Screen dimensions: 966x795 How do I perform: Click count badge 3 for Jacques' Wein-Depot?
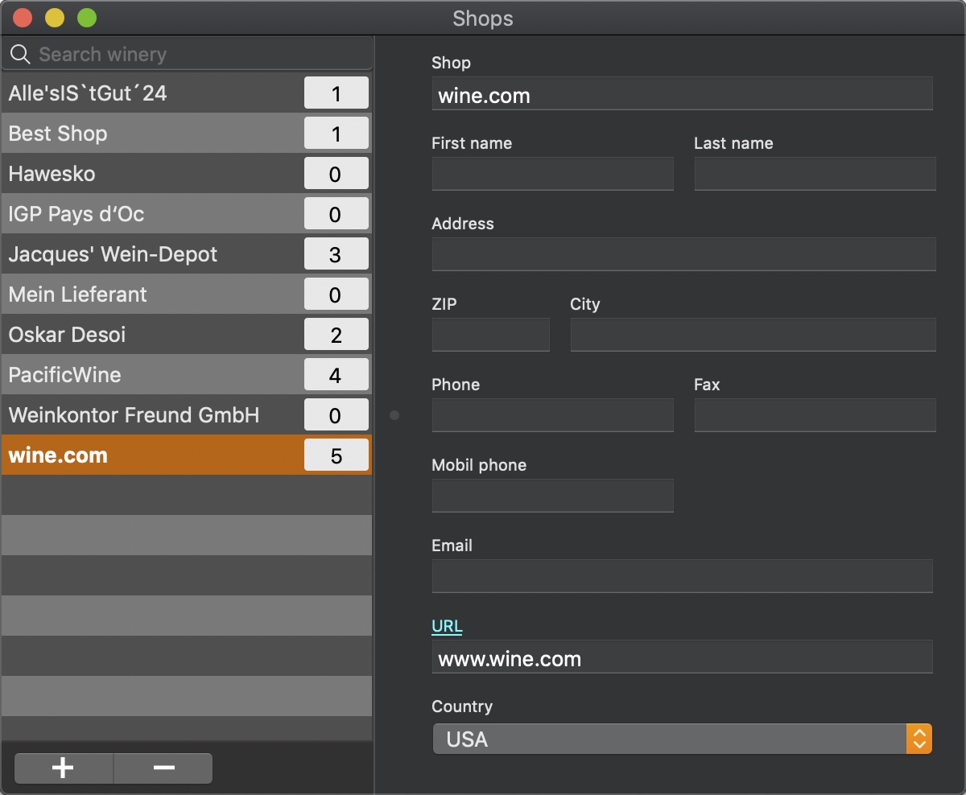[x=336, y=254]
